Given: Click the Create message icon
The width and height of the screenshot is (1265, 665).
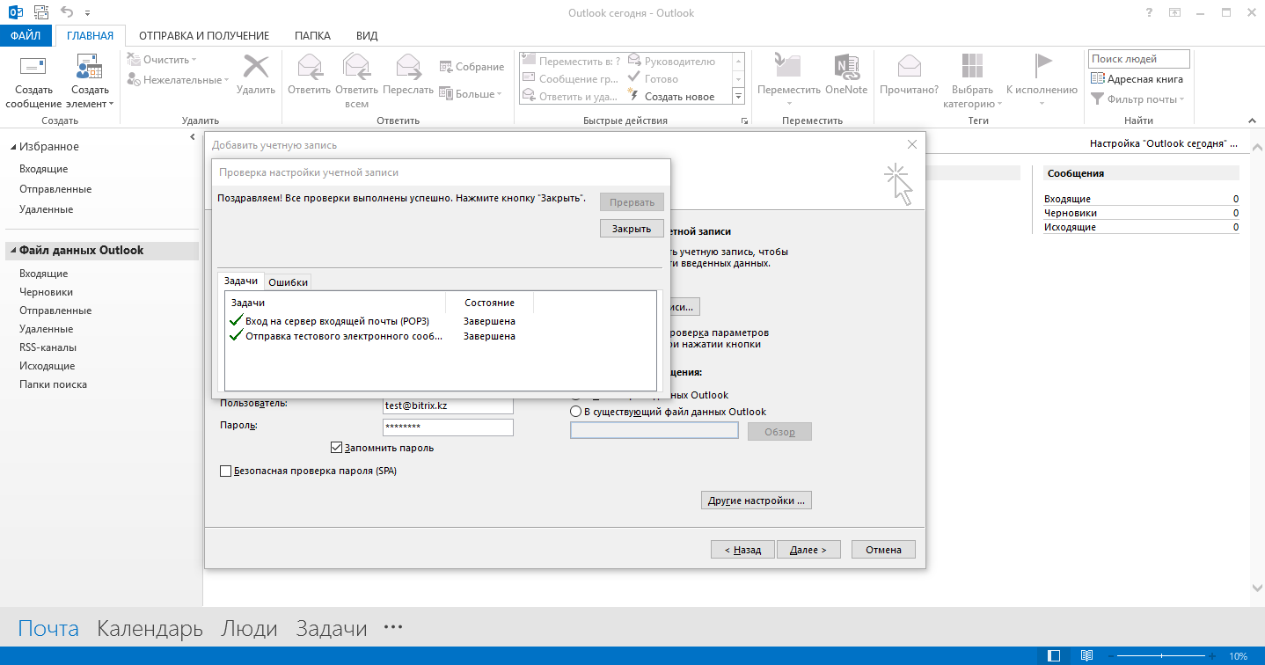Looking at the screenshot, I should tap(33, 67).
